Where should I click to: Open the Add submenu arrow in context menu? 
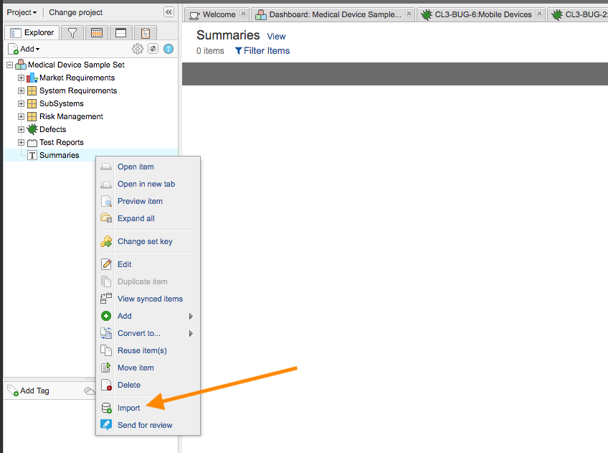(x=191, y=317)
